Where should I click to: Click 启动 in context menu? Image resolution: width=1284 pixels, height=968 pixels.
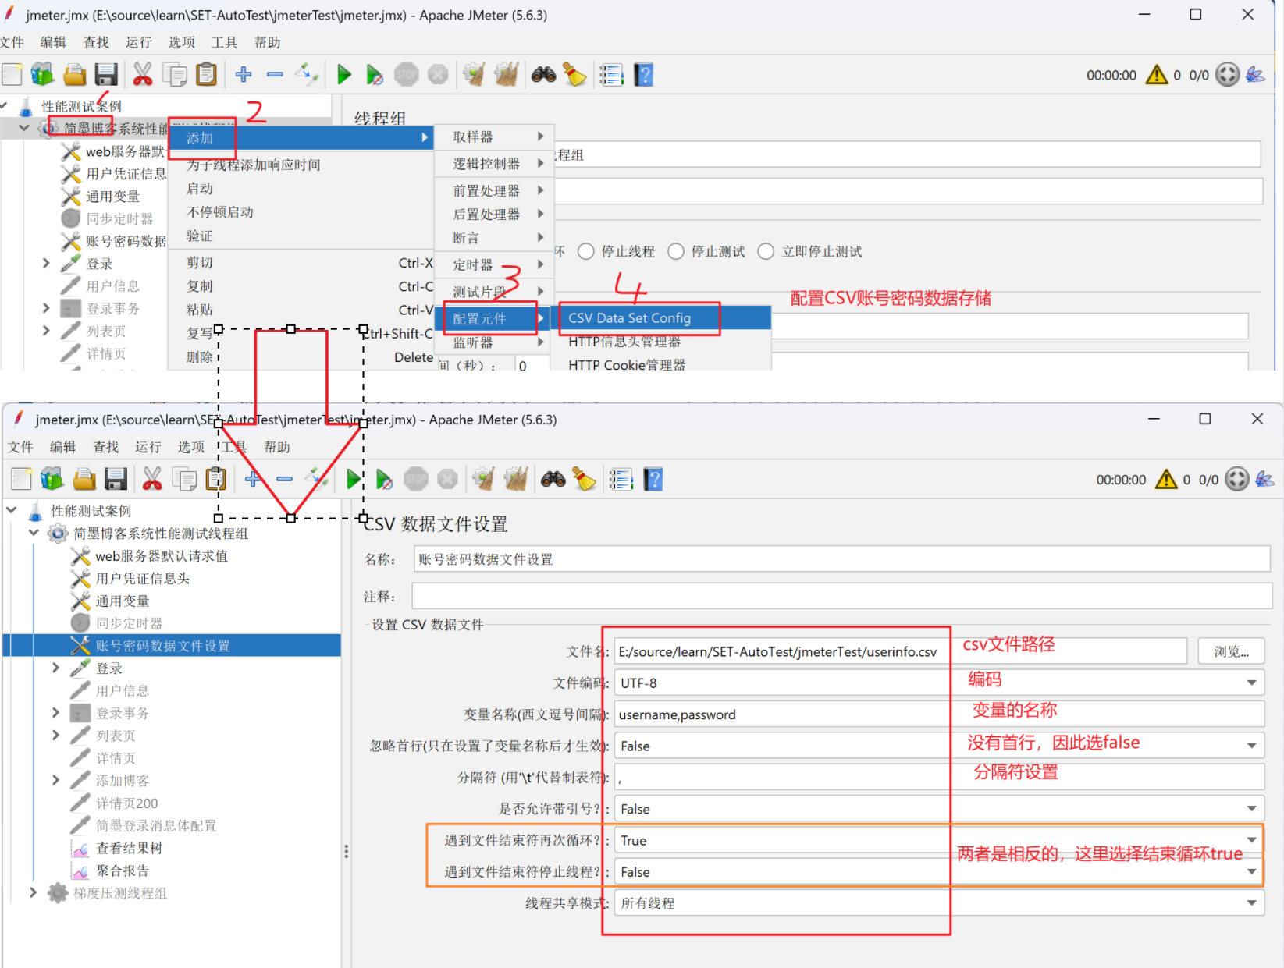click(x=200, y=189)
